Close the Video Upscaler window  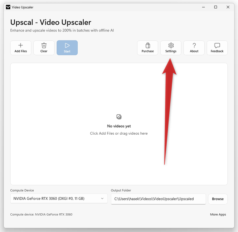pos(228,7)
